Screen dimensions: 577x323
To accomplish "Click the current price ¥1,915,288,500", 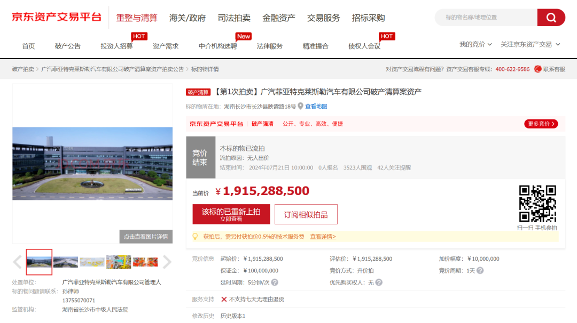I will click(x=262, y=191).
